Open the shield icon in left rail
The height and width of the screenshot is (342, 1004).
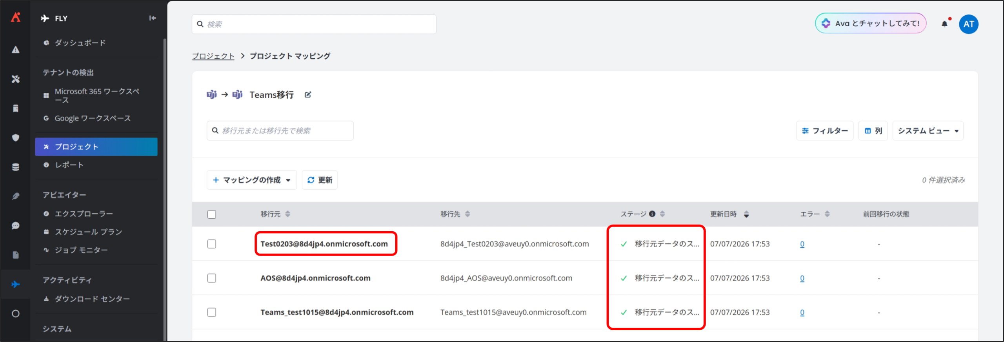[x=15, y=138]
